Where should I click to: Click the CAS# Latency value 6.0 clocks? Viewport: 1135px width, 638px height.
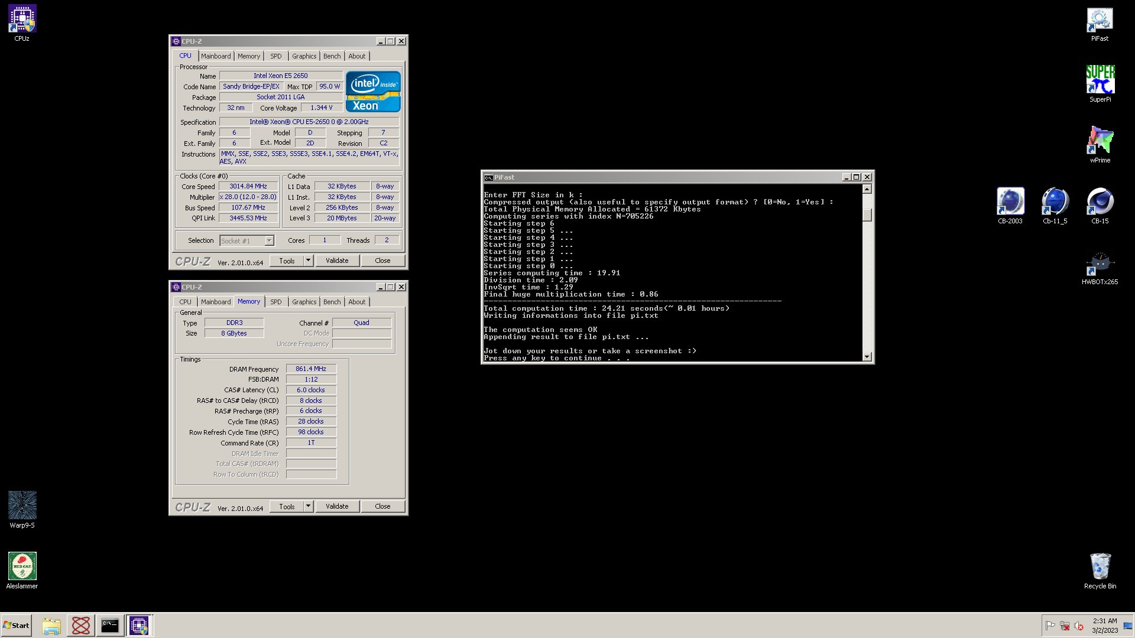coord(311,390)
